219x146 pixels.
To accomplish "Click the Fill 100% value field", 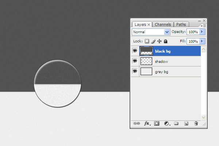I will pyautogui.click(x=193, y=41).
